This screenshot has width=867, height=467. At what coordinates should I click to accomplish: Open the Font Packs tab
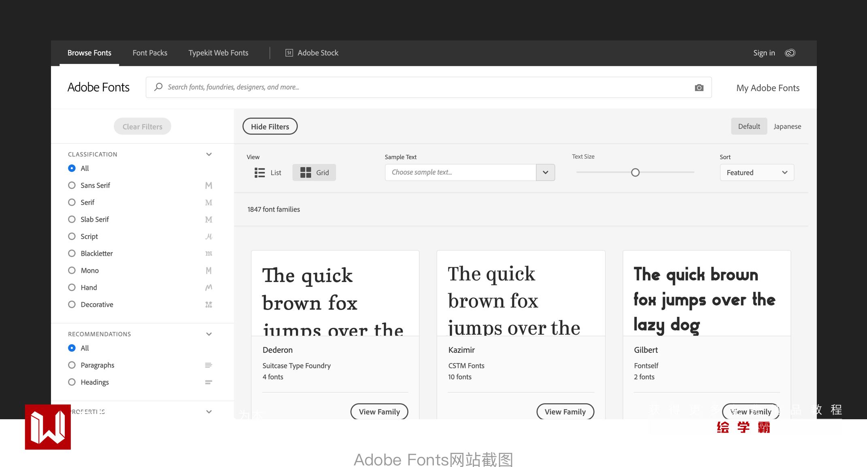click(x=150, y=53)
